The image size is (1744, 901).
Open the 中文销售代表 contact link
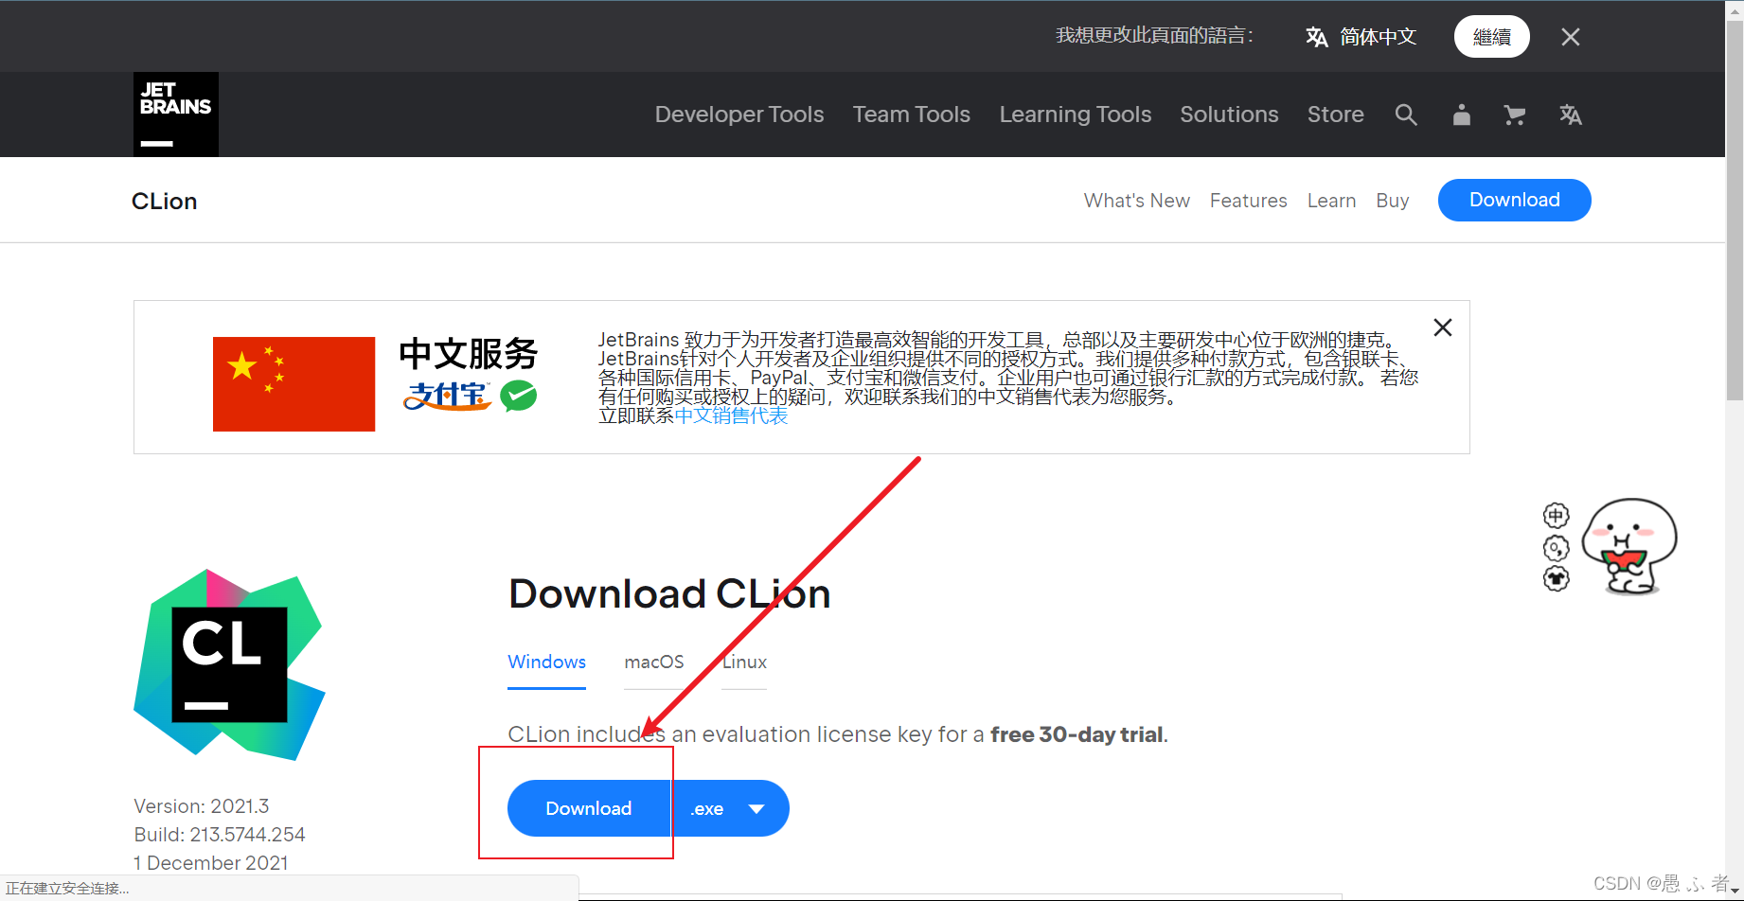coord(731,415)
